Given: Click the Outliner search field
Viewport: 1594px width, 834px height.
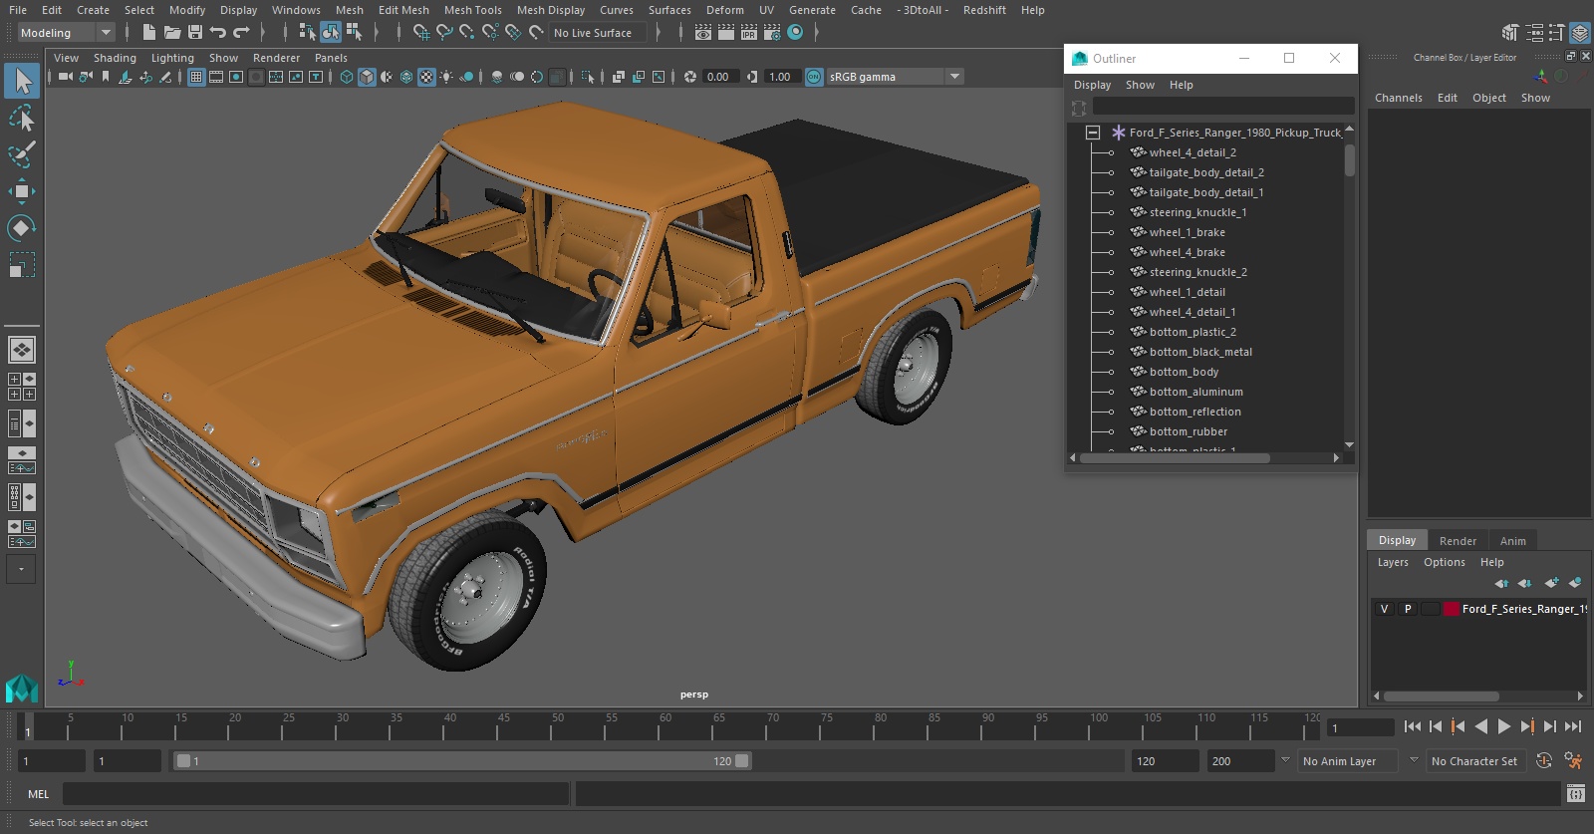Looking at the screenshot, I should [1222, 106].
